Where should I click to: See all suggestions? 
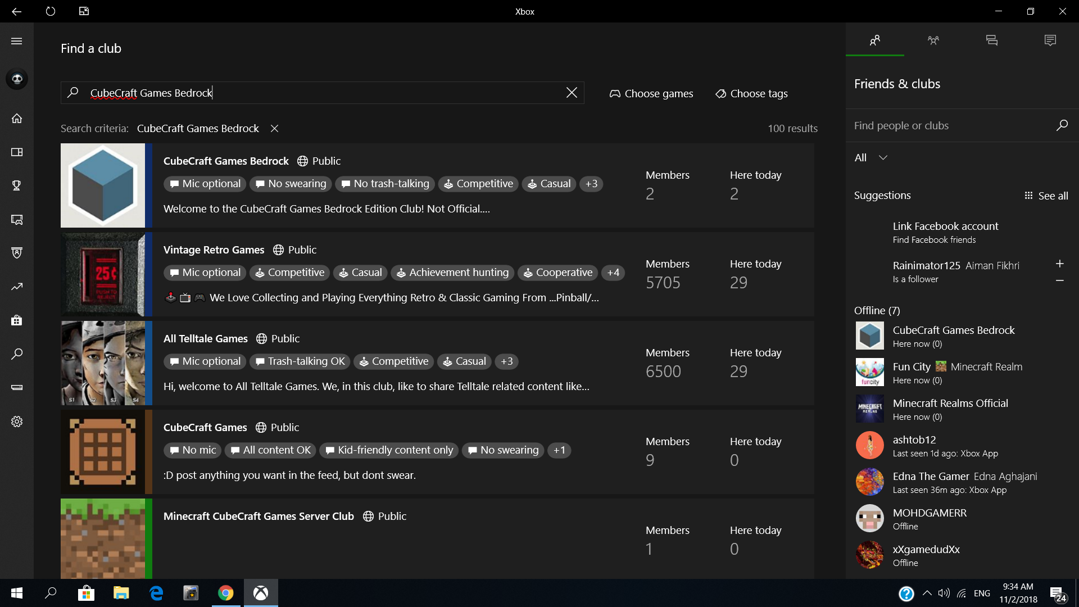[x=1046, y=196]
